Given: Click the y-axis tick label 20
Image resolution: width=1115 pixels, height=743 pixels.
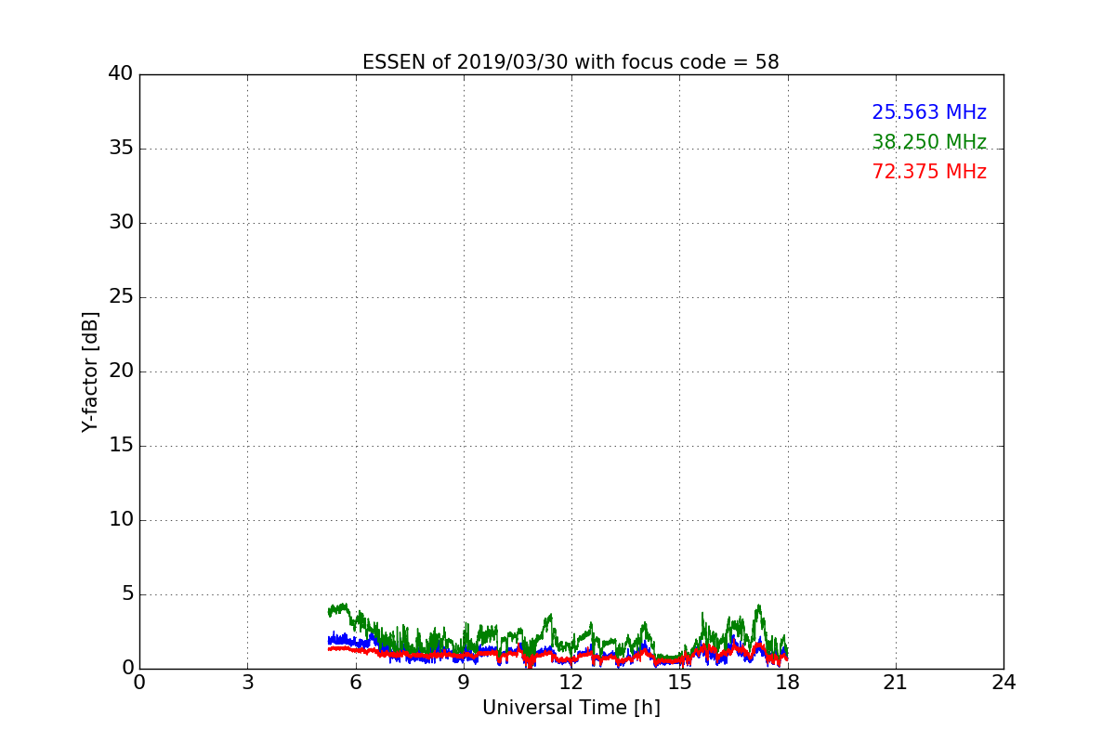Looking at the screenshot, I should click(x=121, y=371).
